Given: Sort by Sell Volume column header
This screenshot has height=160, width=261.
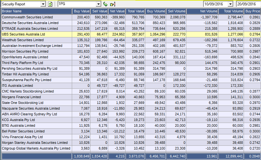Looking at the screenshot, I should pyautogui.click(x=176, y=11).
